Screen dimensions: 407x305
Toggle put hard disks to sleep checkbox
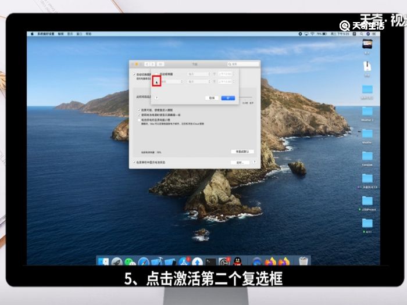139,110
